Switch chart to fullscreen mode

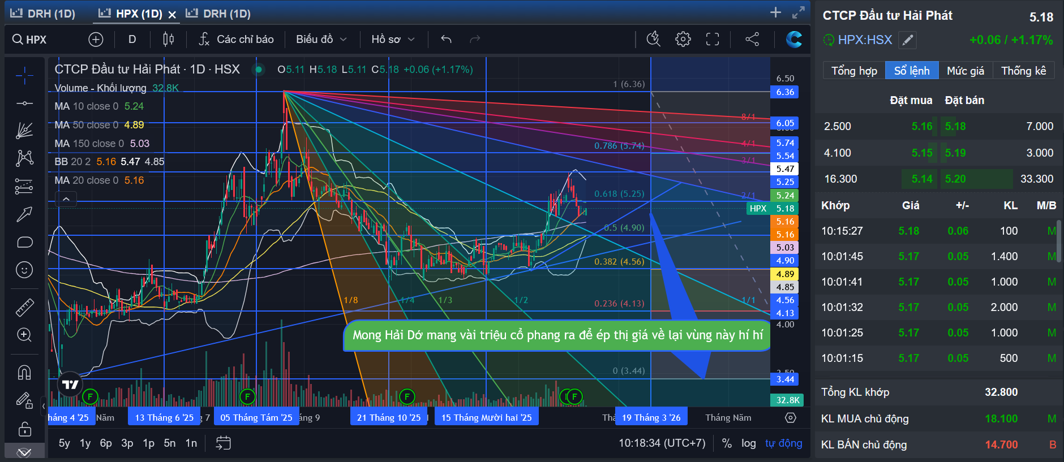pos(713,39)
